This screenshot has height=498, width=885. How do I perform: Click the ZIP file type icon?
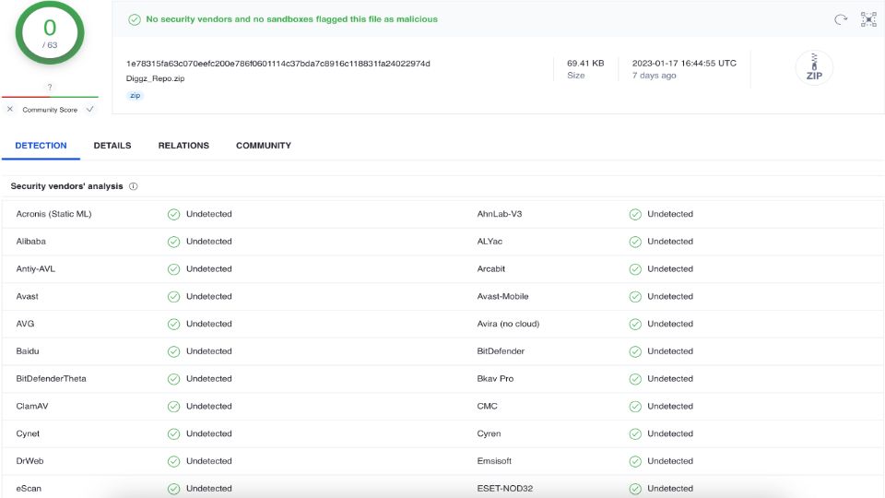click(x=814, y=67)
